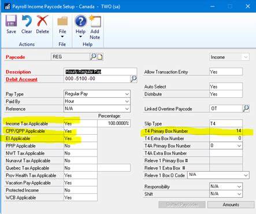Image resolution: width=256 pixels, height=214 pixels.
Task: Toggle Quebec Tax Applicable value
Action: [80, 168]
